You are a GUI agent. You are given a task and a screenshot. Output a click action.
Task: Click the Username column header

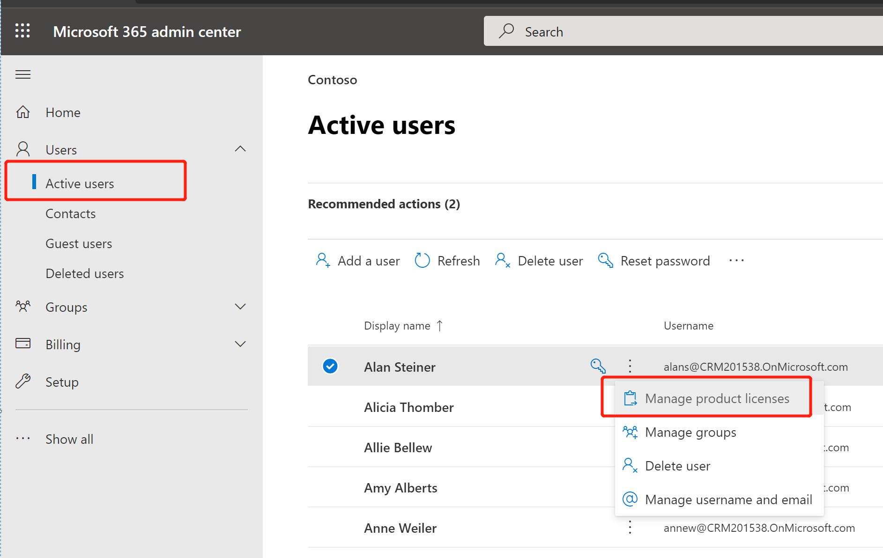pyautogui.click(x=689, y=326)
